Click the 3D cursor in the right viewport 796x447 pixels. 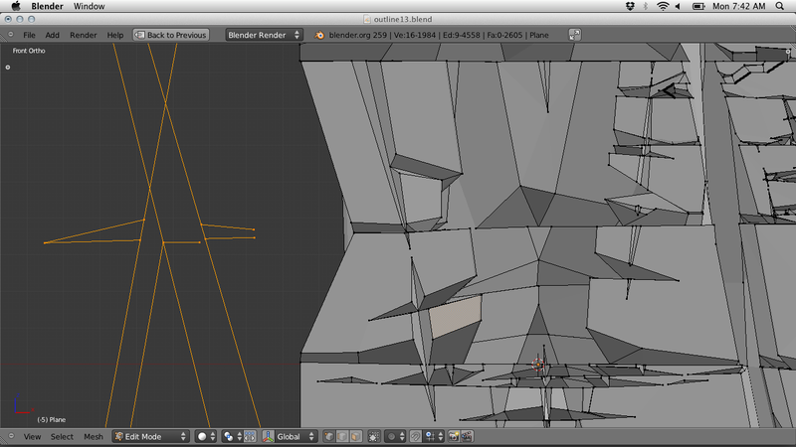coord(537,365)
